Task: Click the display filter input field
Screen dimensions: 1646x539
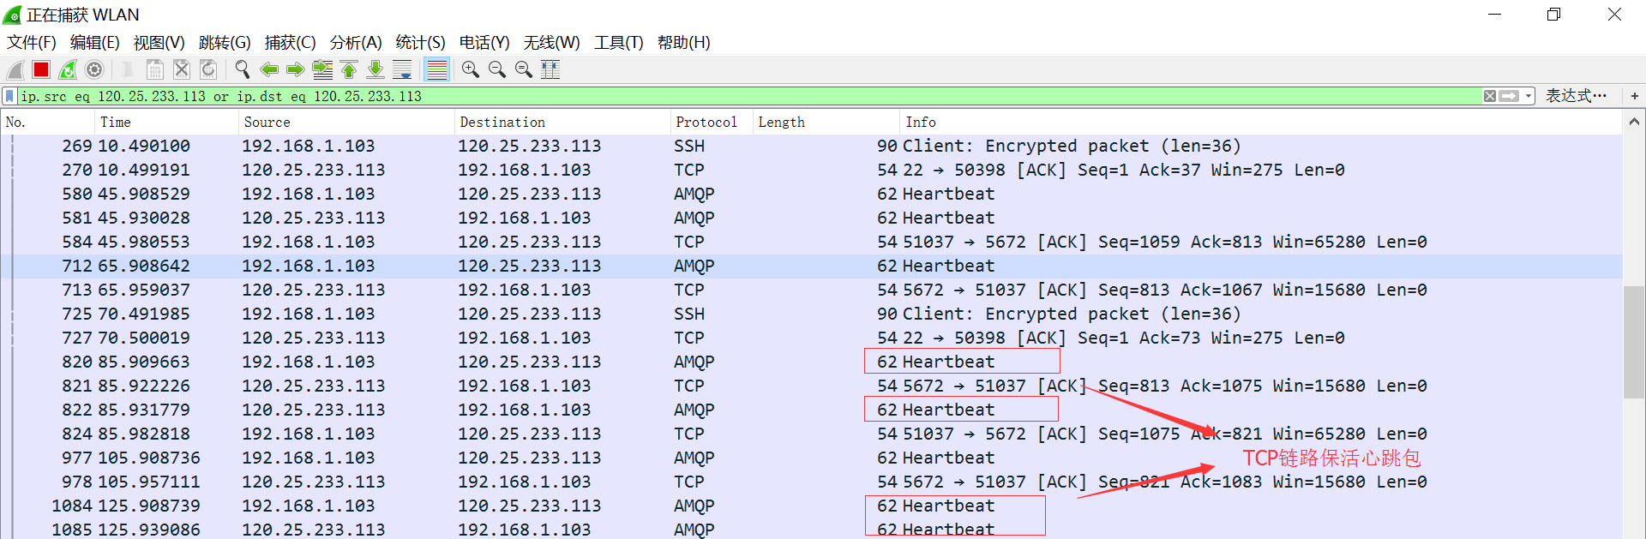Action: (x=686, y=96)
